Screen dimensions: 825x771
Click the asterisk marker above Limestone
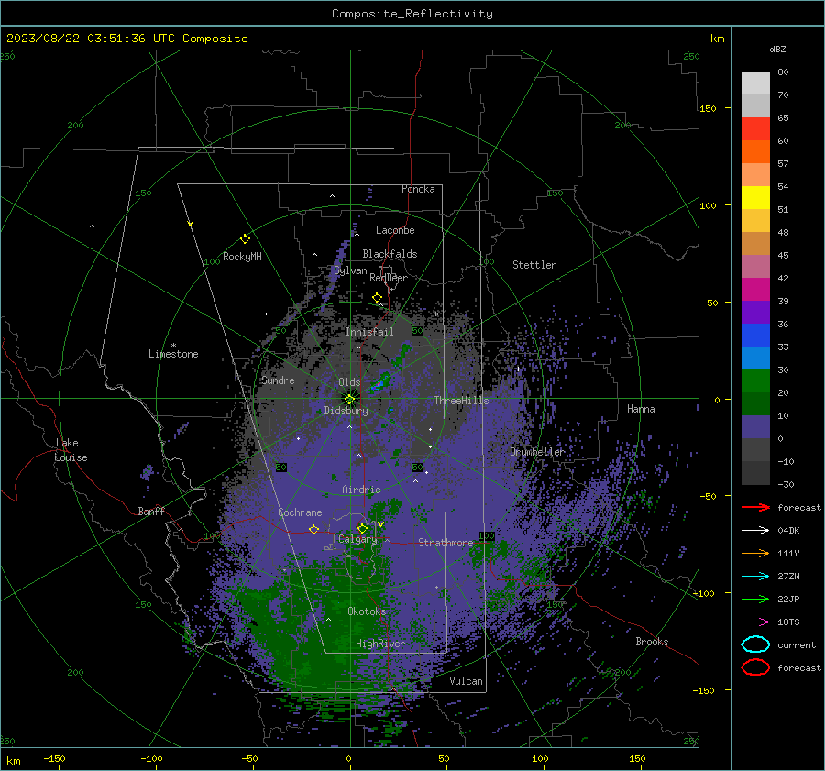coord(173,346)
